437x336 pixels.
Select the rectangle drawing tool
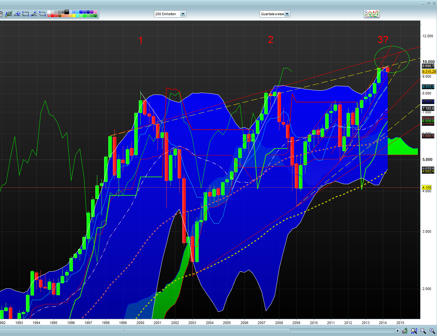click(26, 14)
